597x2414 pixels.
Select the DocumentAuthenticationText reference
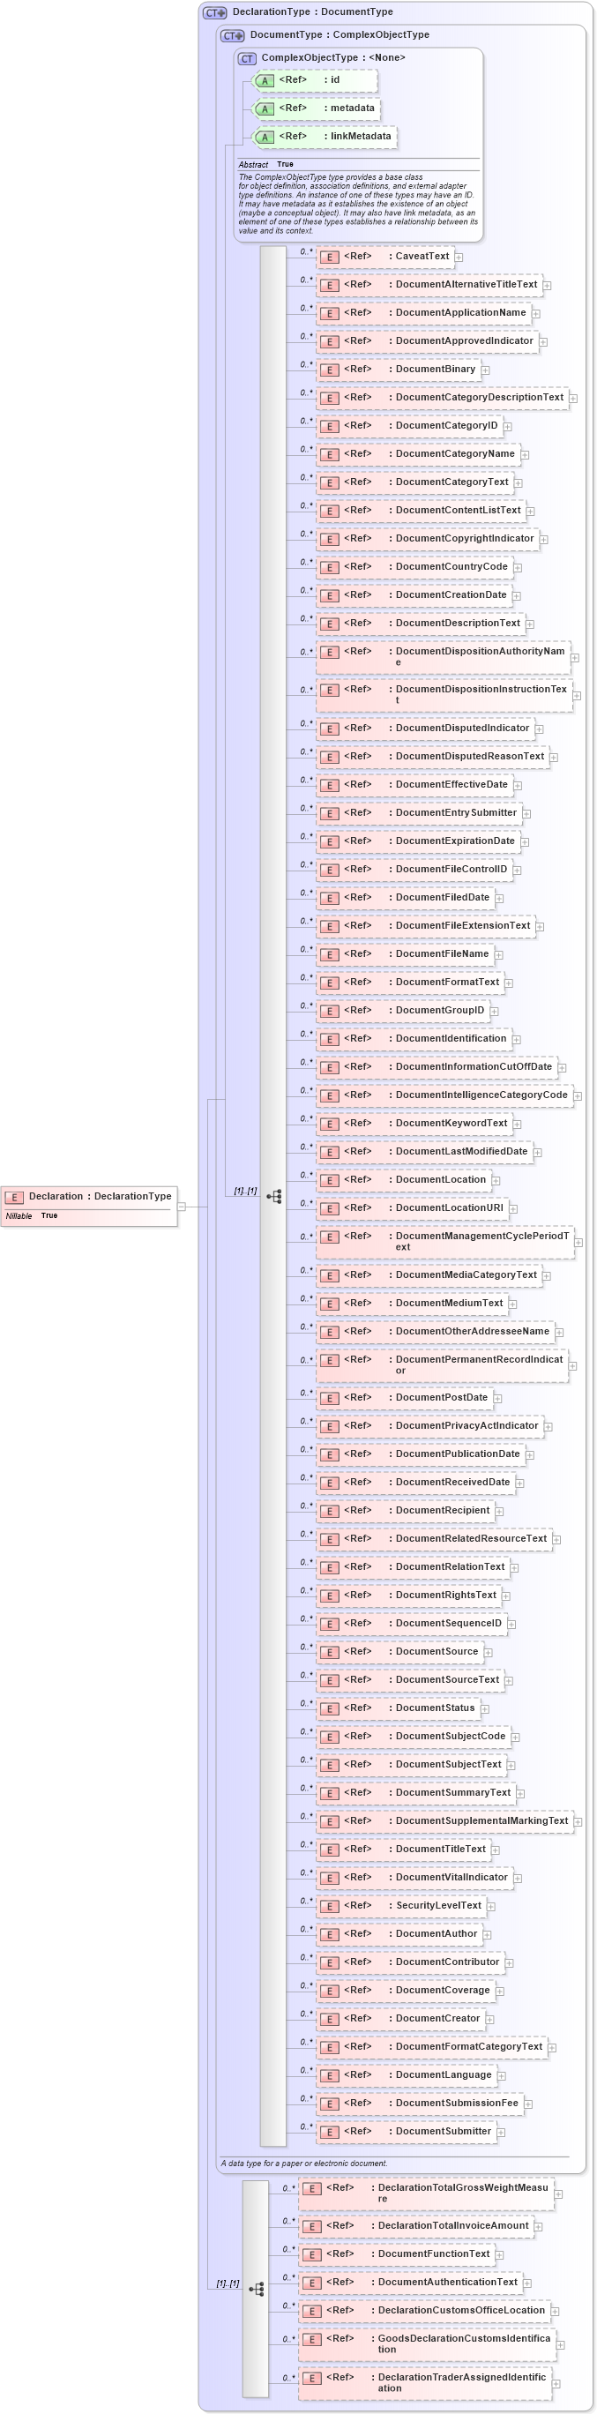coord(411,2283)
